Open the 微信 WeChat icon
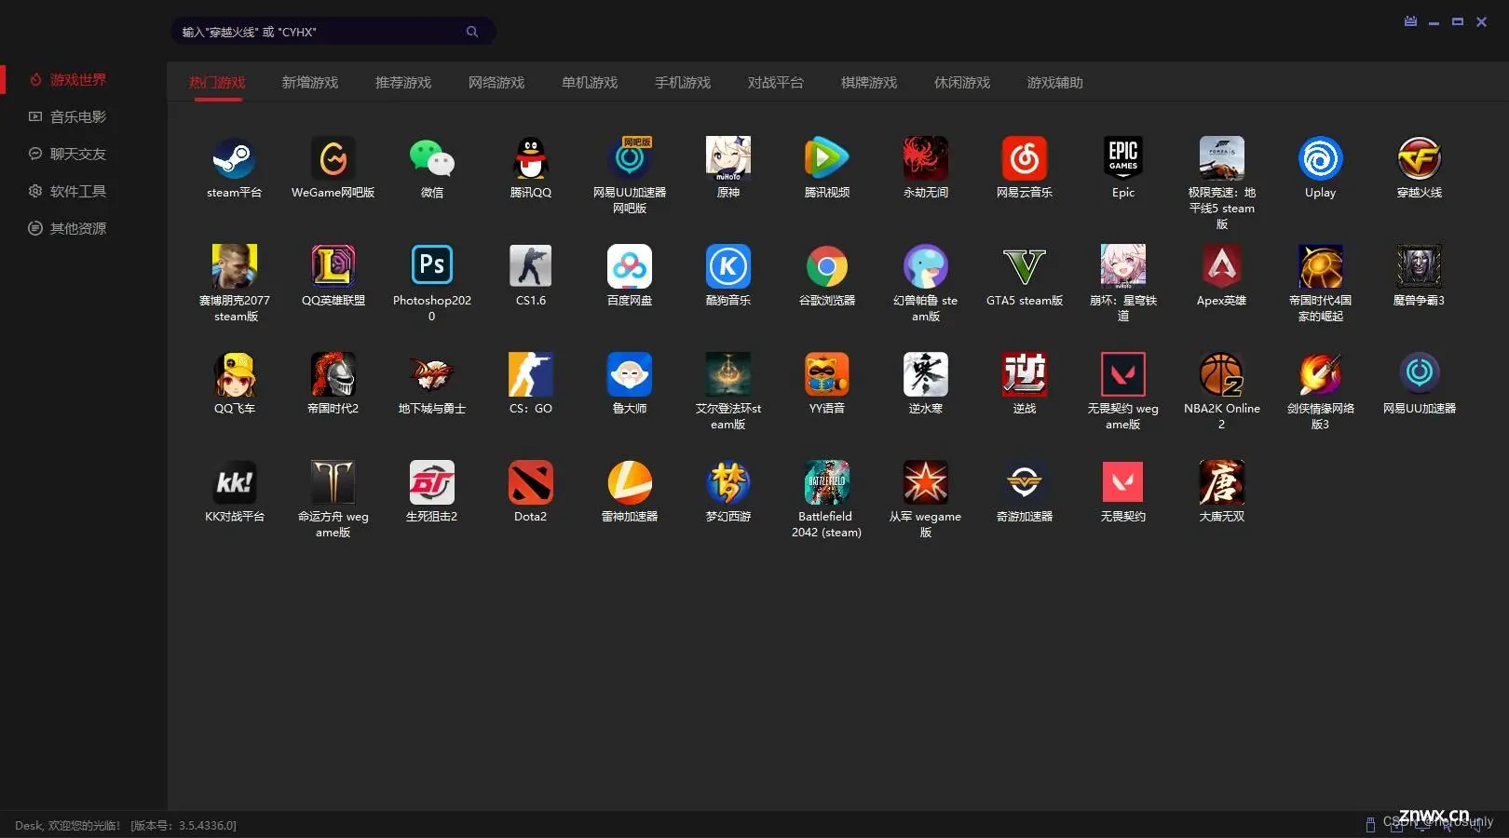 tap(431, 159)
